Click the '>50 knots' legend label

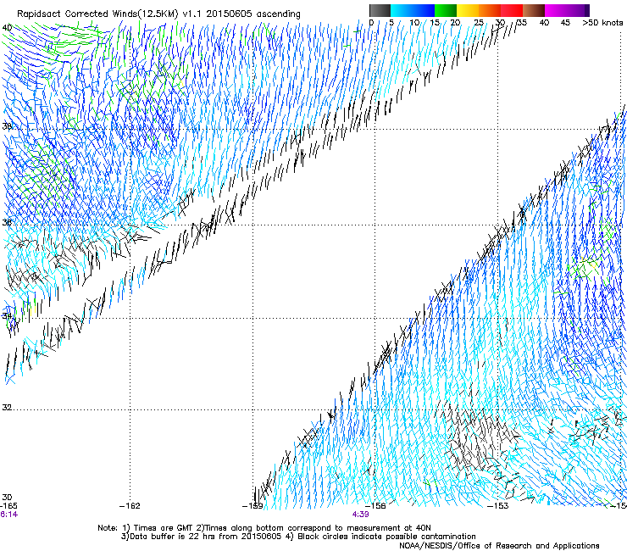click(602, 23)
